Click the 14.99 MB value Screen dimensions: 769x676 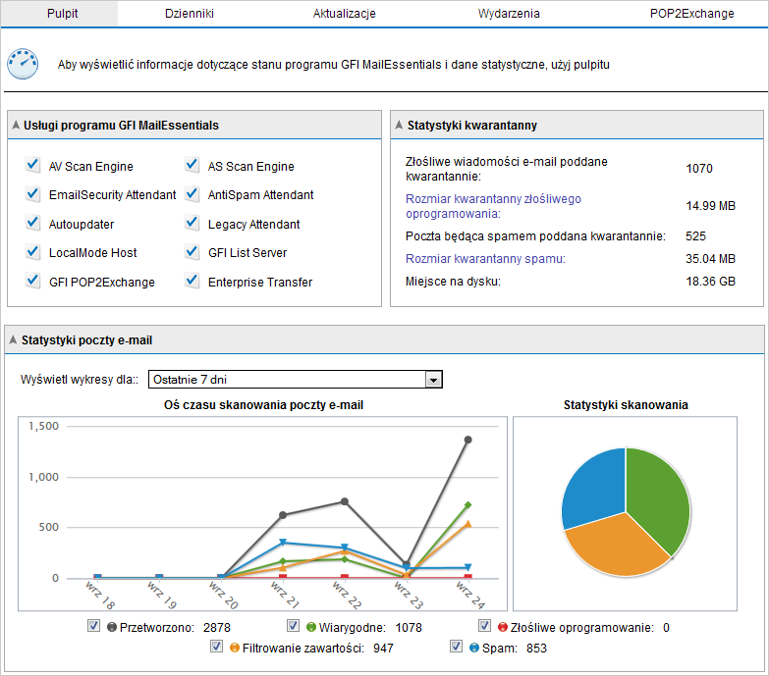[x=711, y=206]
